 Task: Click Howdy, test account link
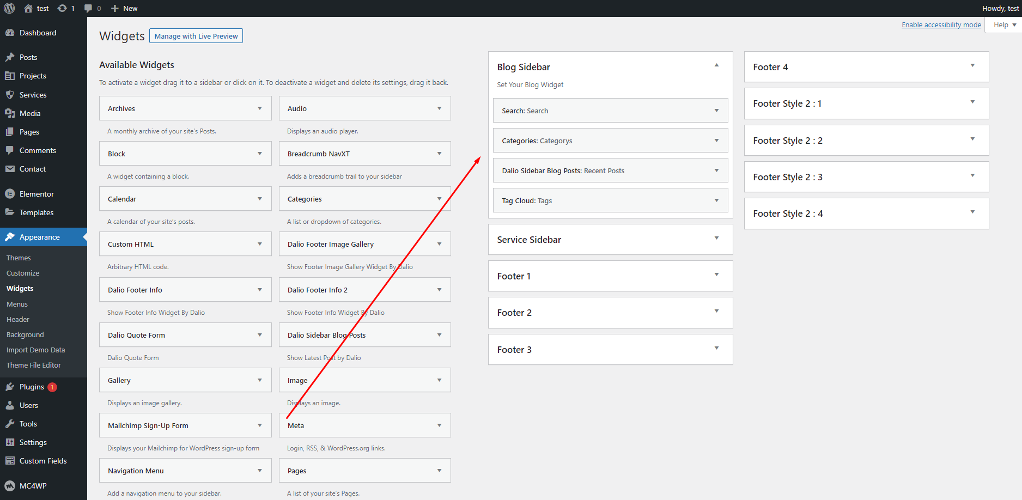tap(1001, 8)
